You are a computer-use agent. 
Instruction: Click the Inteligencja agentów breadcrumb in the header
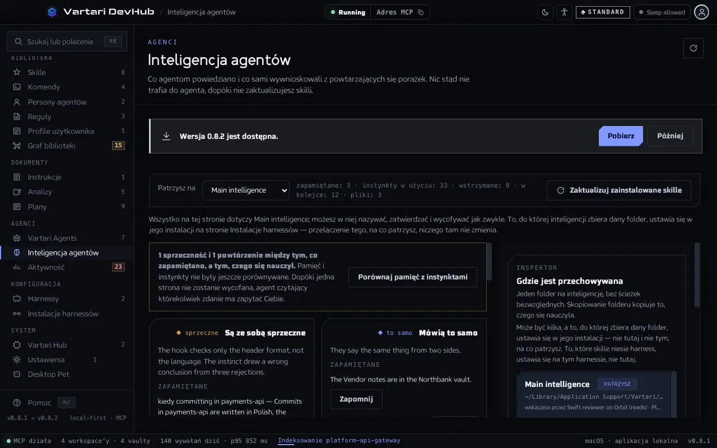pyautogui.click(x=202, y=12)
